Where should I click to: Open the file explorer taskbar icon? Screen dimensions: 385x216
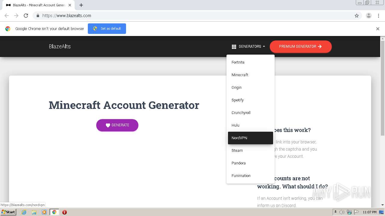point(34,212)
